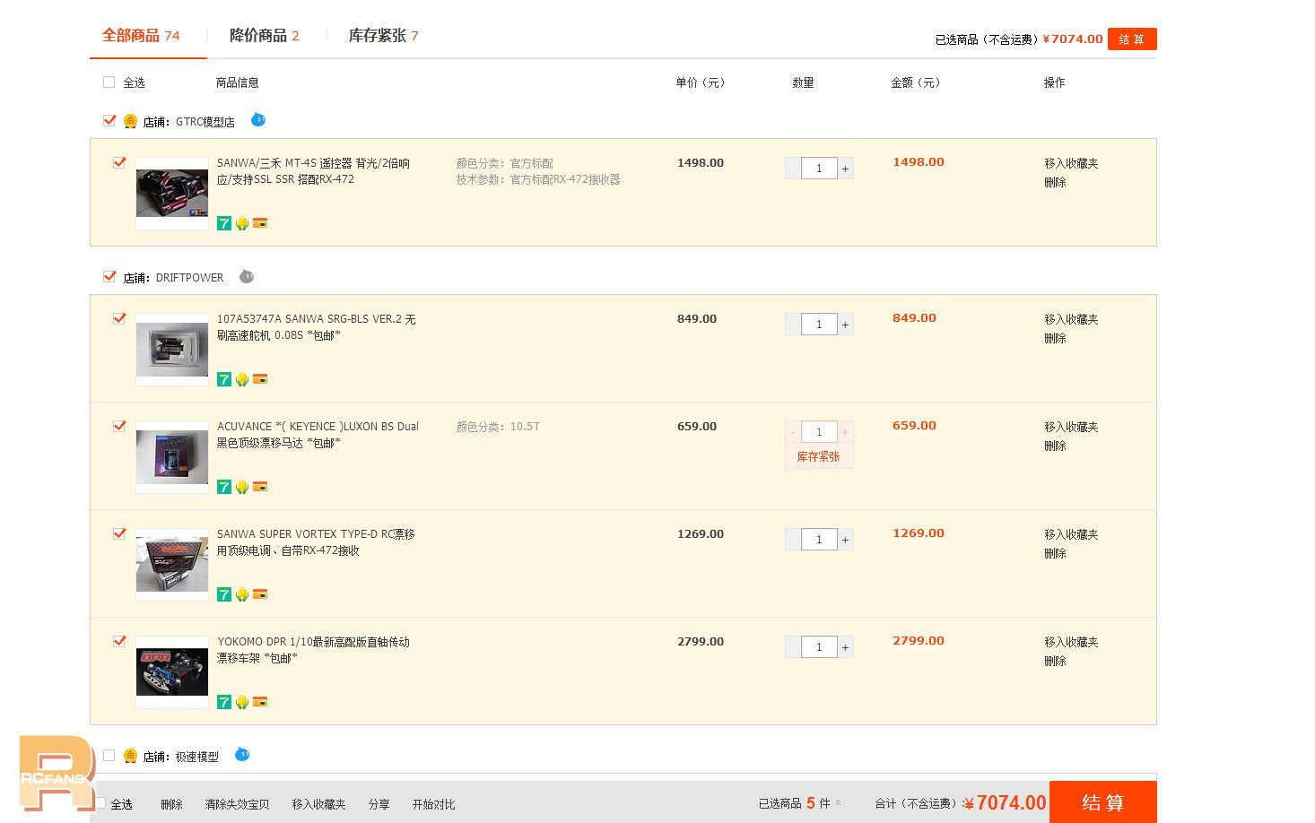1315x823 pixels.
Task: Click the credit card icon under YOKOMO DPR
Action: 260,702
